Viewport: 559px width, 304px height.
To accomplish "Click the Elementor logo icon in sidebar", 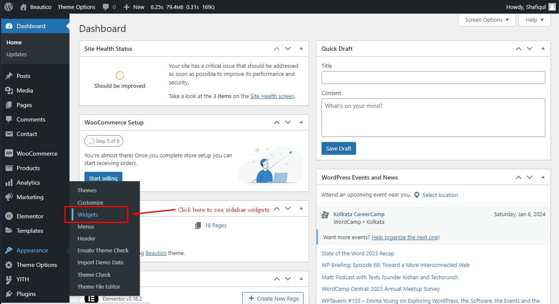I will [9, 216].
